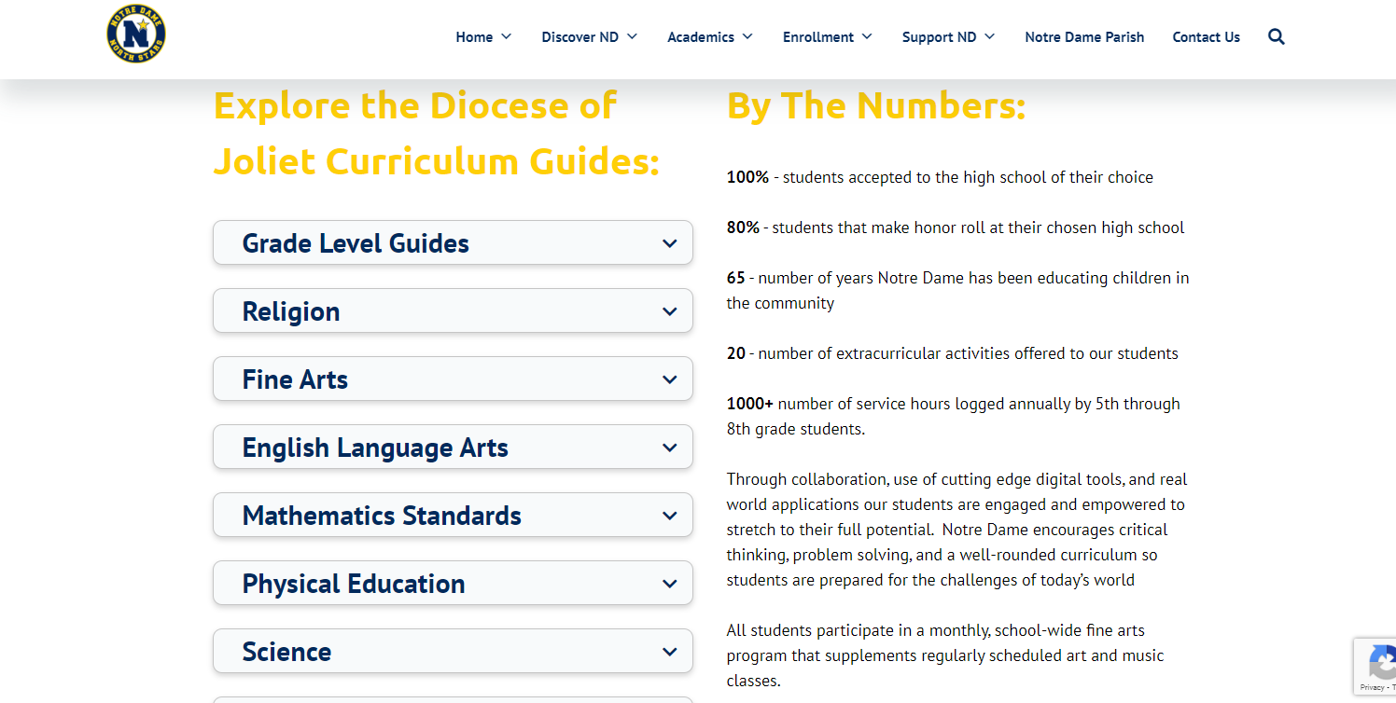Click the chevron on the Fine Arts row
The width and height of the screenshot is (1396, 703).
coord(669,379)
